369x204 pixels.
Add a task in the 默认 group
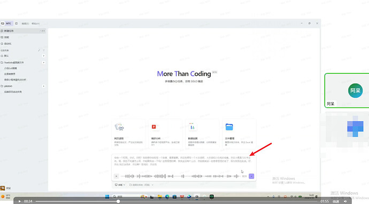click(x=43, y=56)
